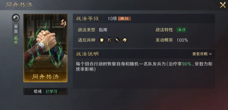Viewport: 228px width, 110px height.
Task: Select the spear troop type icon
Action: 117,40
